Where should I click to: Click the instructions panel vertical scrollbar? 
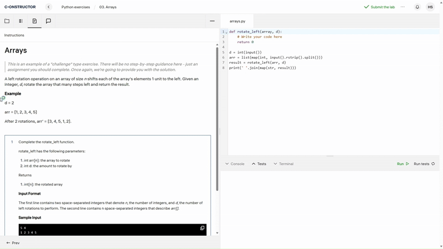coord(217,119)
